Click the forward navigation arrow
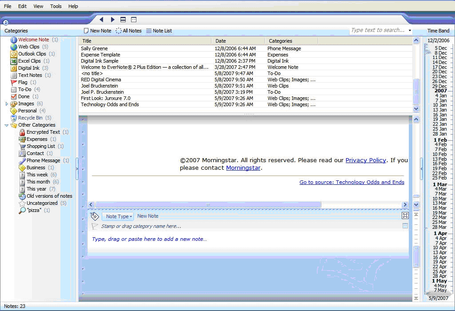Image resolution: width=455 pixels, height=311 pixels. tap(112, 20)
